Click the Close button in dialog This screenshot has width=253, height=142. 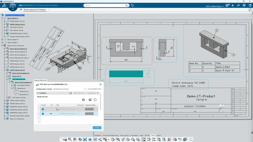(97, 128)
